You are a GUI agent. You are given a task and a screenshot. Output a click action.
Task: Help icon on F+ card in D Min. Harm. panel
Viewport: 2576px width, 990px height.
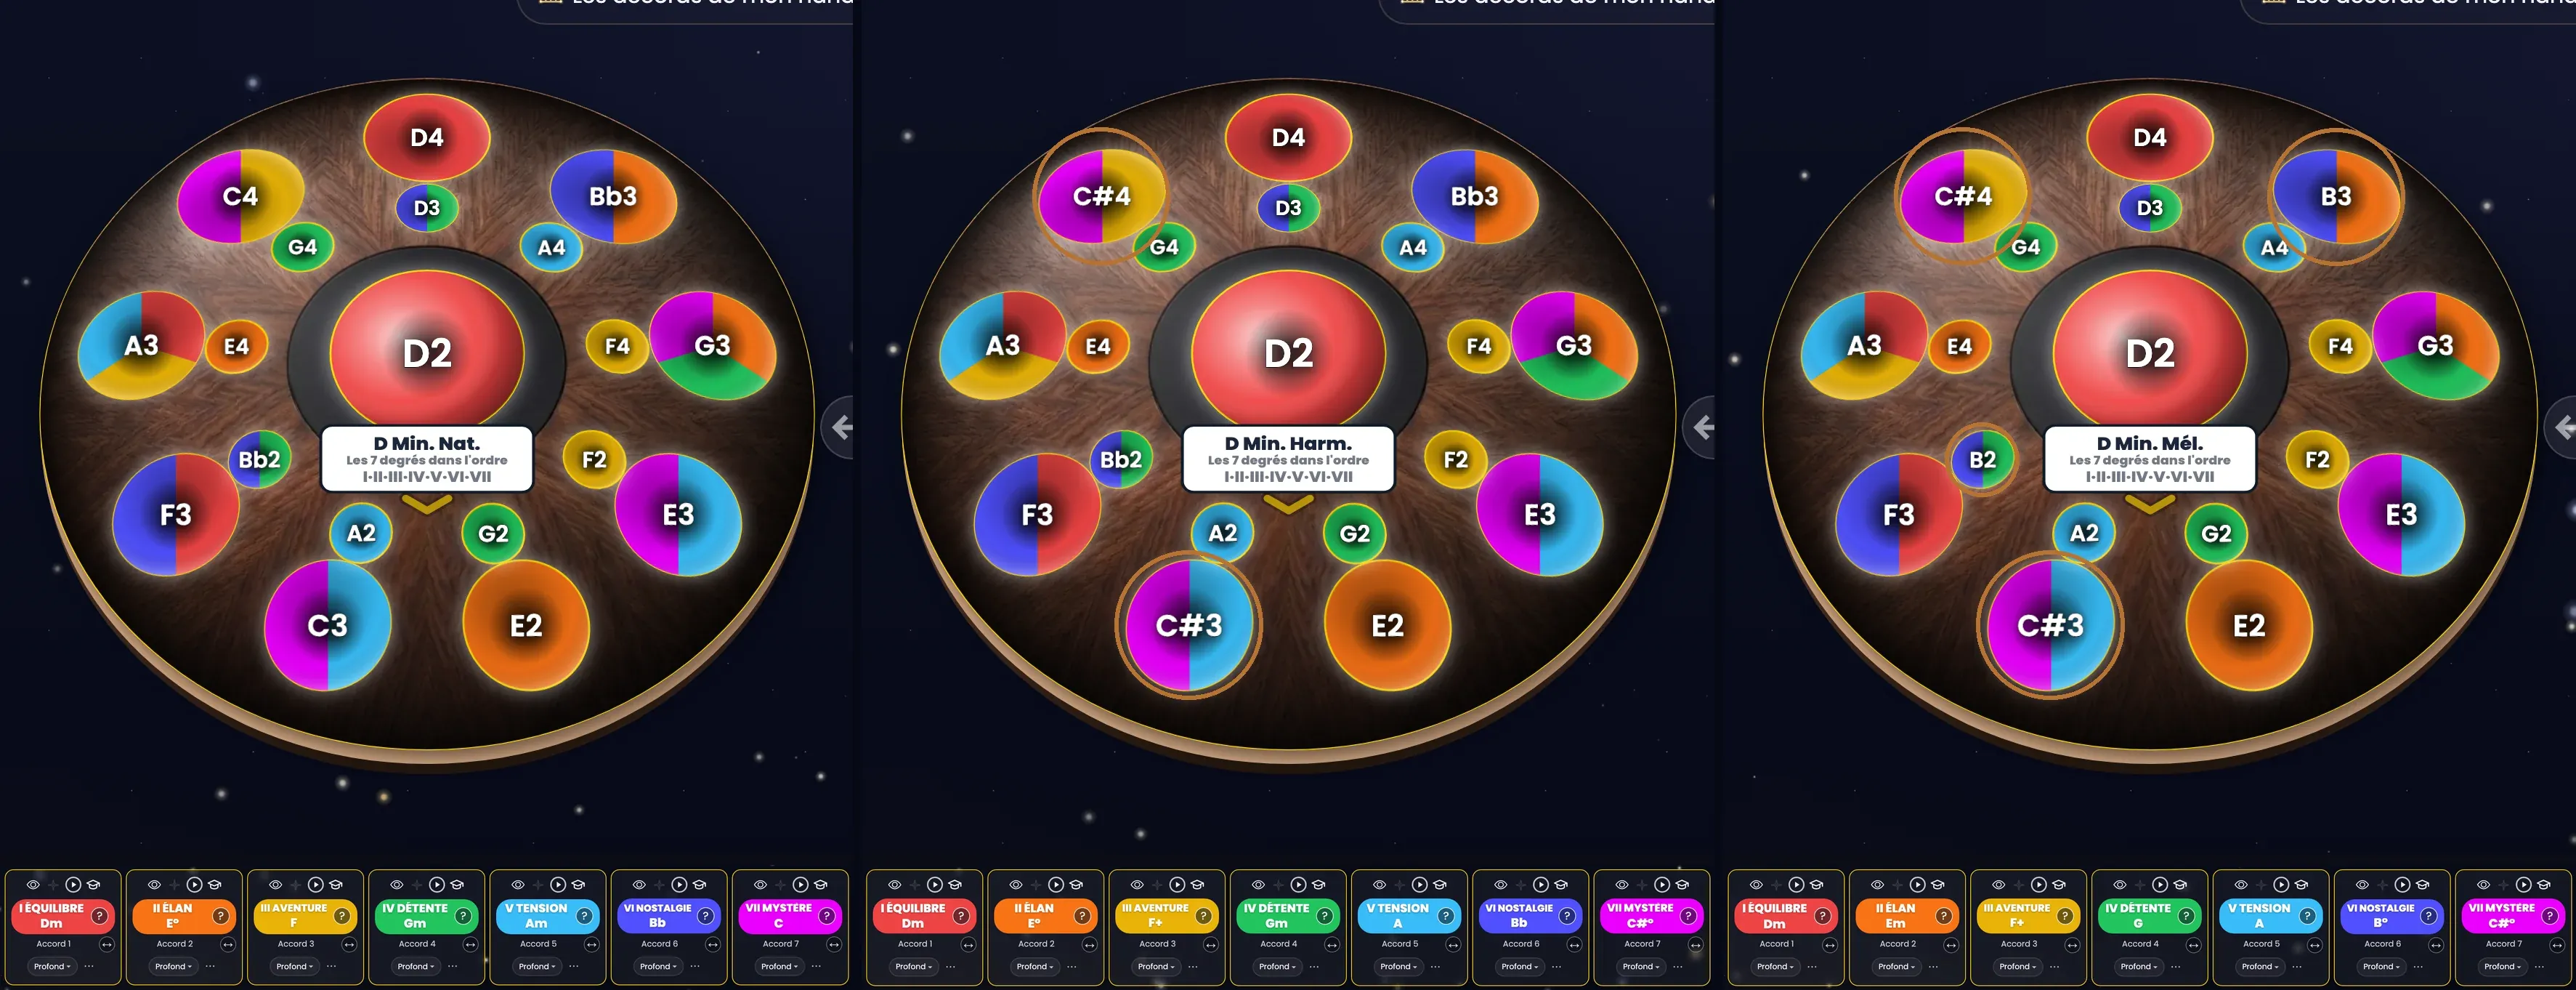coord(1203,915)
